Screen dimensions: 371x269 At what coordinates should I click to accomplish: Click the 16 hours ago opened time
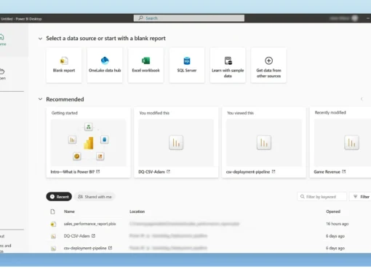[337, 224]
